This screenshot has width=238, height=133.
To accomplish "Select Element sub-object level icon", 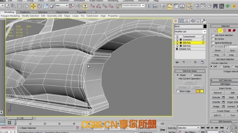I will (x=234, y=30).
